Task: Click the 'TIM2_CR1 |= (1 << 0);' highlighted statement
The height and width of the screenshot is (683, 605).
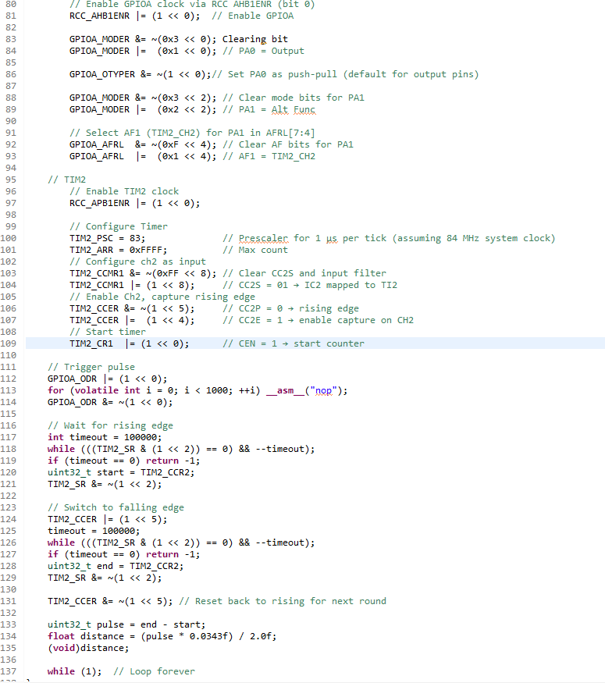Action: pyautogui.click(x=130, y=343)
